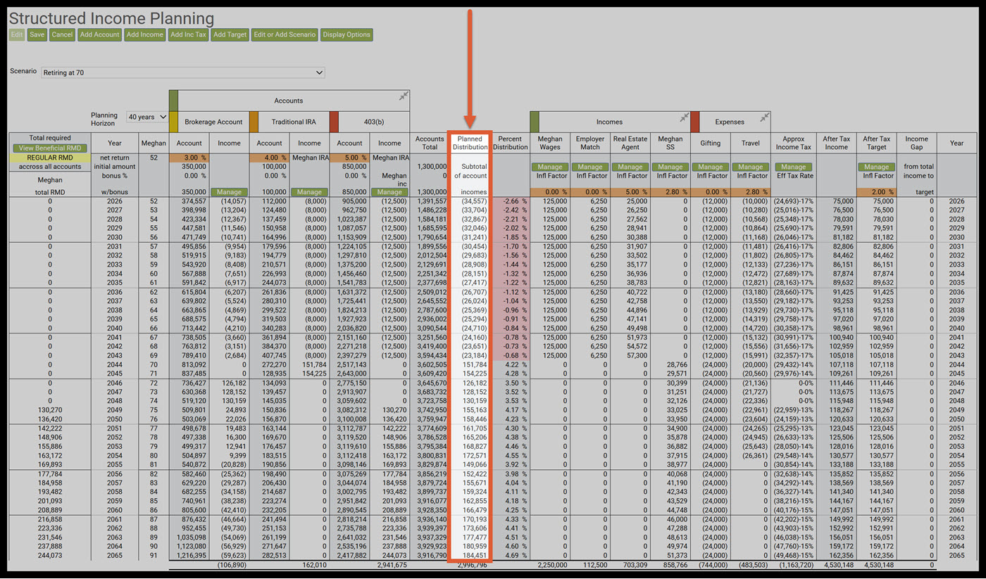The width and height of the screenshot is (986, 579).
Task: Collapse the Accounts section using its arrows icon
Action: click(404, 96)
